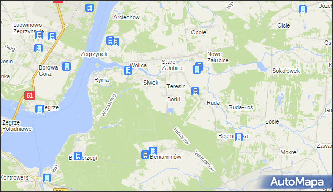Click the Wczasowa street label
The image size is (333, 192).
109,105
